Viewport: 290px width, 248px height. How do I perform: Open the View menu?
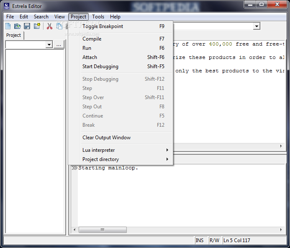tap(59, 17)
